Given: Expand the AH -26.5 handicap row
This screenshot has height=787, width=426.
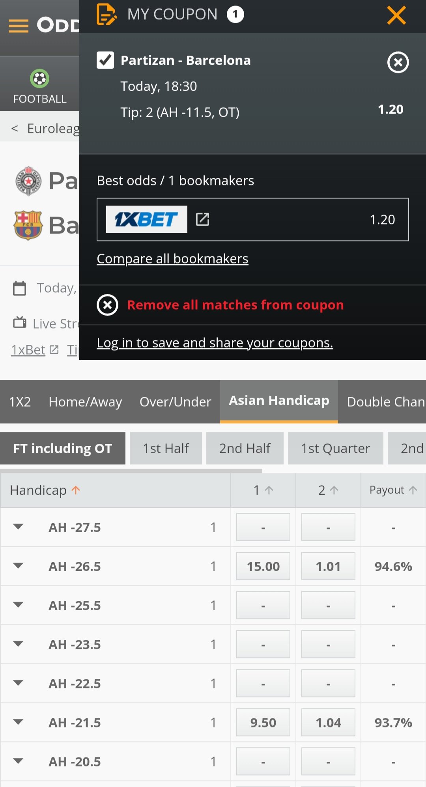Looking at the screenshot, I should [x=18, y=566].
